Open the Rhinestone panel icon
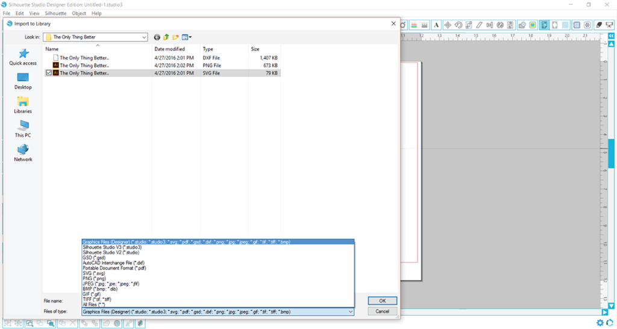Screen dimensions: 617x329 pos(587,25)
